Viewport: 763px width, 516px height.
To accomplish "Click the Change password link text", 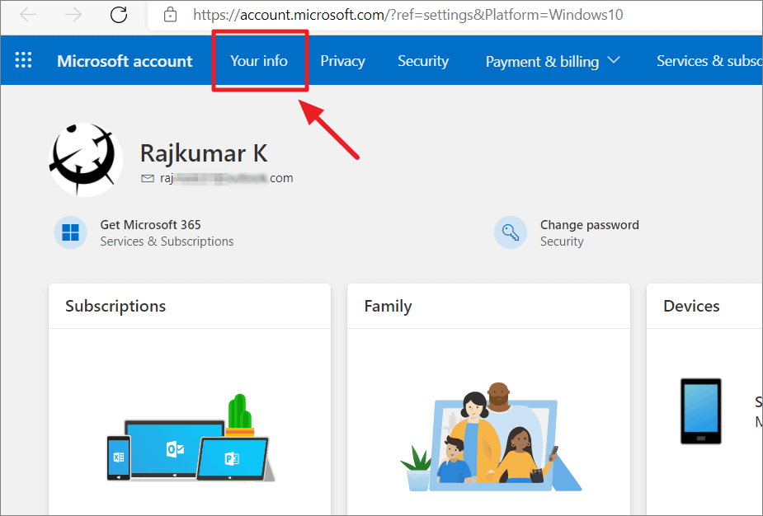I will 589,224.
